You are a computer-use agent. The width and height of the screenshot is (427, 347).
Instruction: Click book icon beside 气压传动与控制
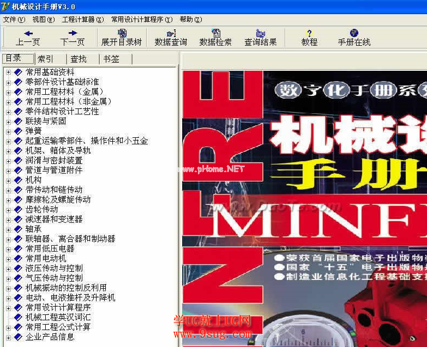coord(18,278)
